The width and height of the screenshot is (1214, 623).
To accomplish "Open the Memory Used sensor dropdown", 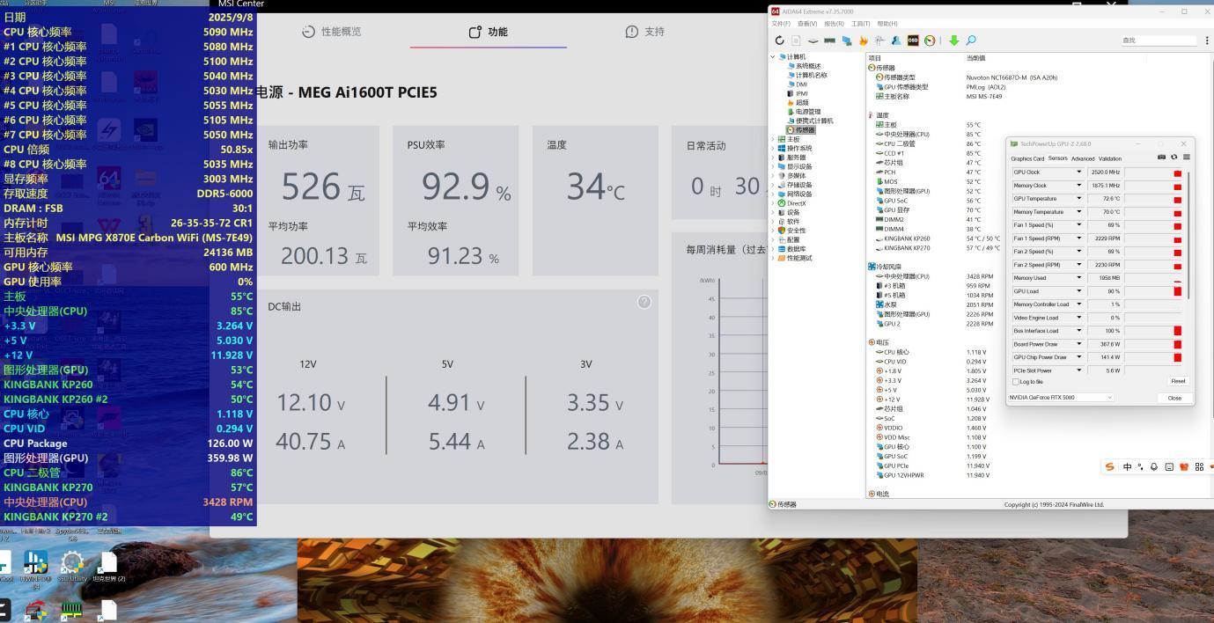I will tap(1079, 278).
